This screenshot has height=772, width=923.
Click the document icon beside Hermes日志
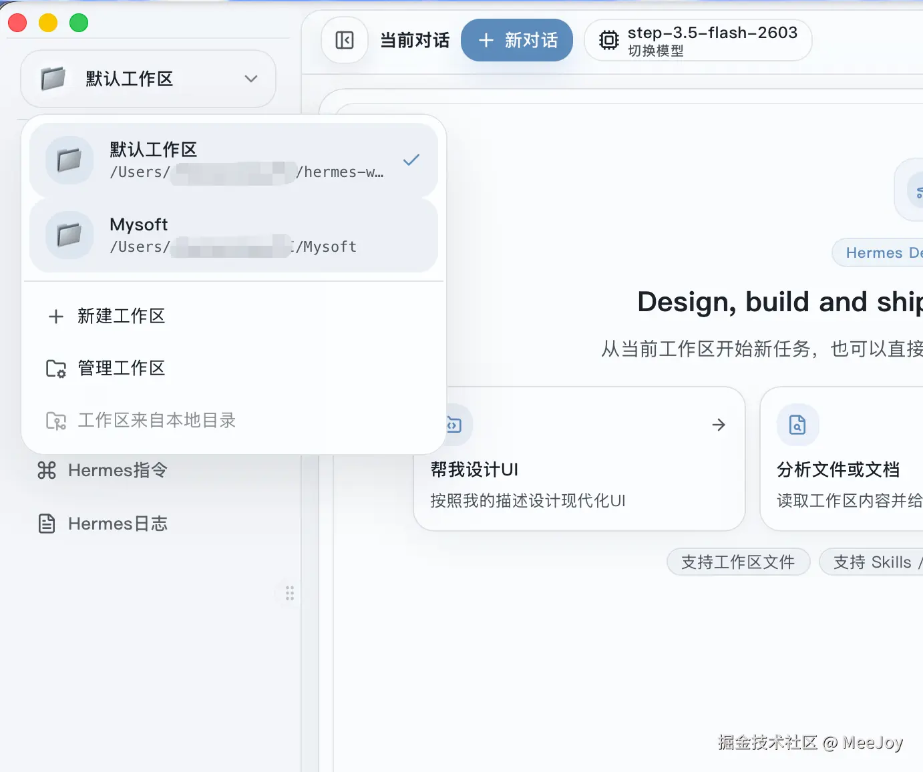pyautogui.click(x=47, y=524)
